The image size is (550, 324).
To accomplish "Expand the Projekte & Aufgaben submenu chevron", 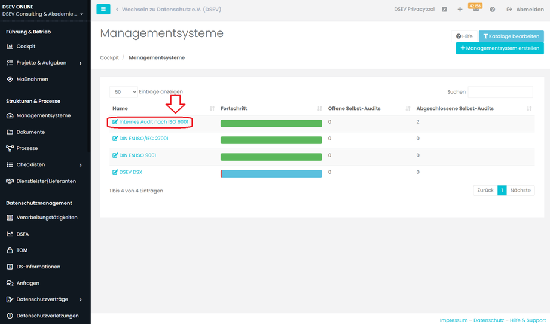I will coord(80,63).
